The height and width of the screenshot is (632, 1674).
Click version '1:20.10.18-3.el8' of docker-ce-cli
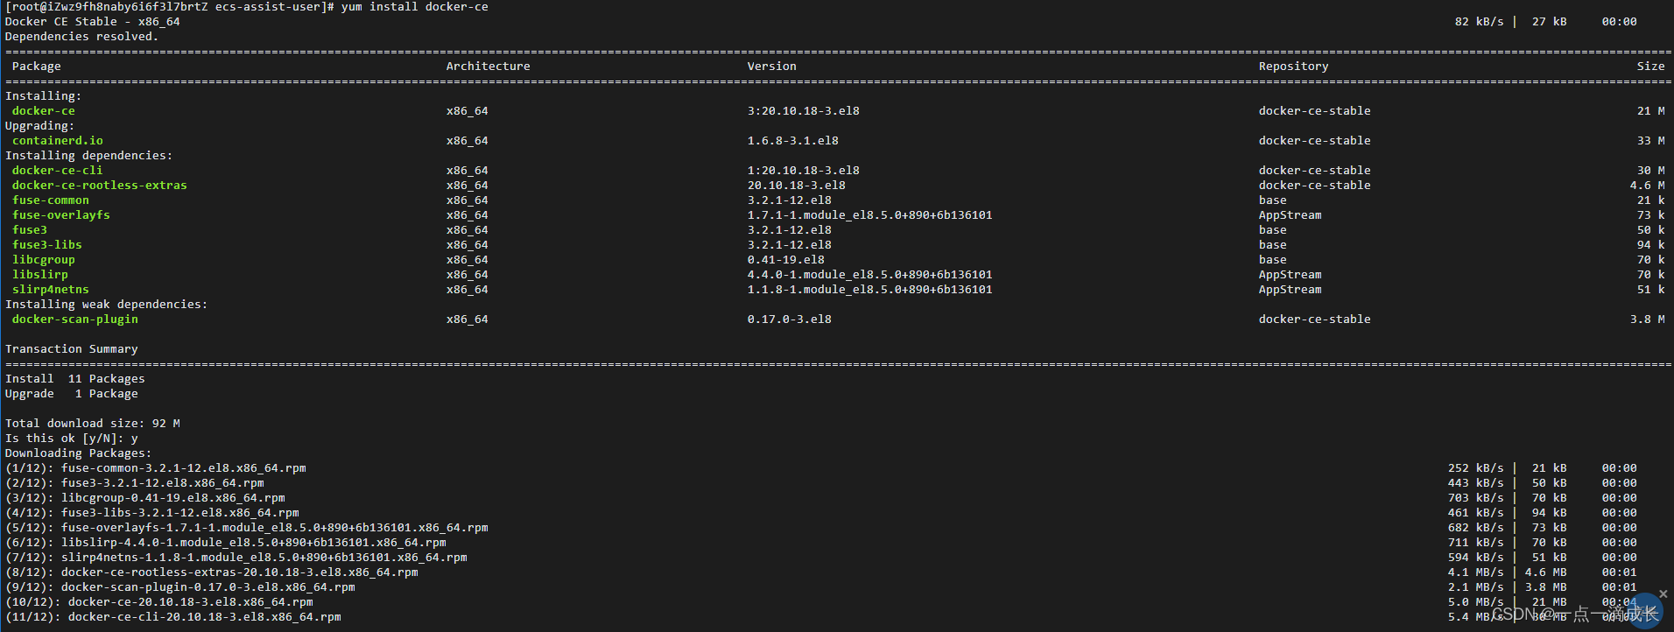click(804, 171)
